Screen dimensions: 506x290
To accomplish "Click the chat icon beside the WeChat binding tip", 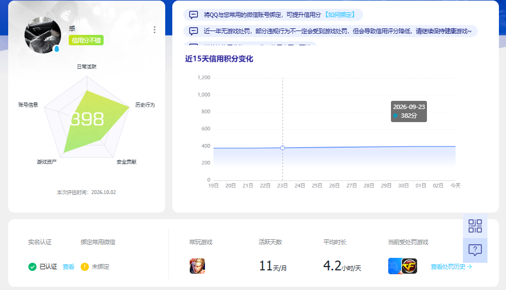I will pyautogui.click(x=194, y=15).
